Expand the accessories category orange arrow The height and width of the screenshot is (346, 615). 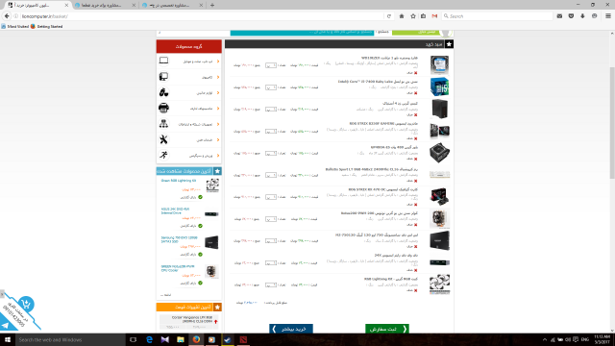[218, 92]
